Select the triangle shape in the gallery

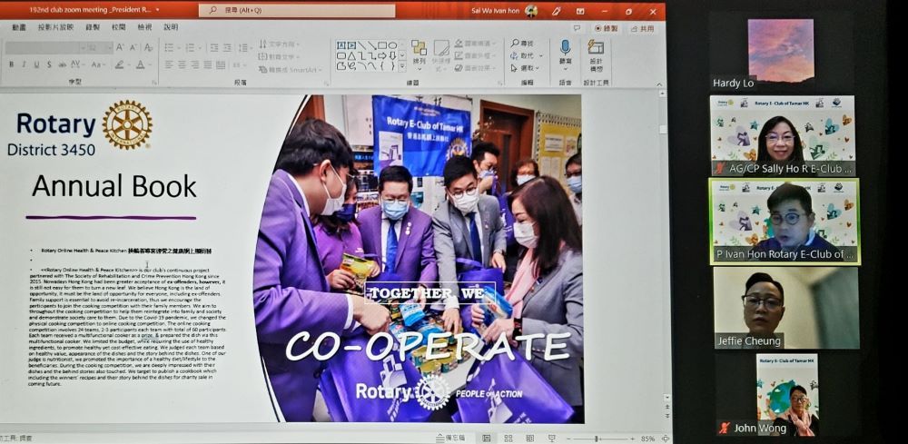click(351, 55)
